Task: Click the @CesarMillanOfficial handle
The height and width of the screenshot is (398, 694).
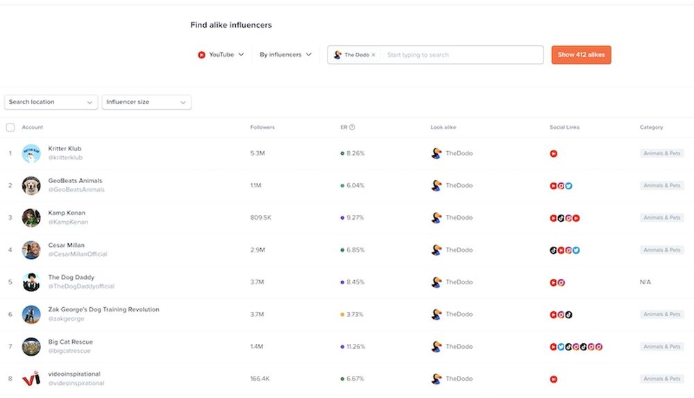Action: coord(78,254)
